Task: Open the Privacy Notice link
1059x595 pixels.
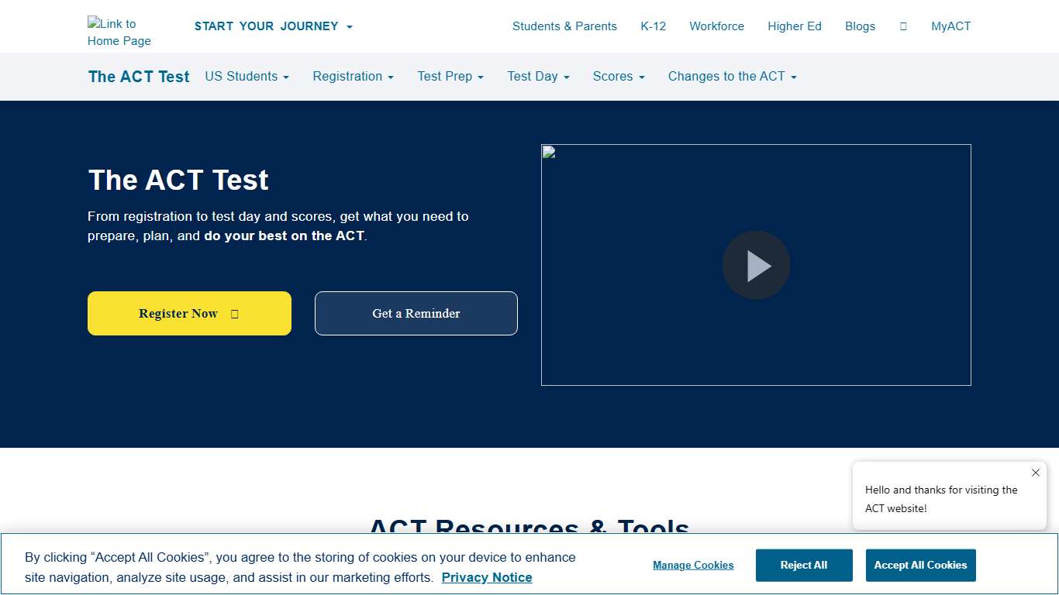Action: click(486, 577)
